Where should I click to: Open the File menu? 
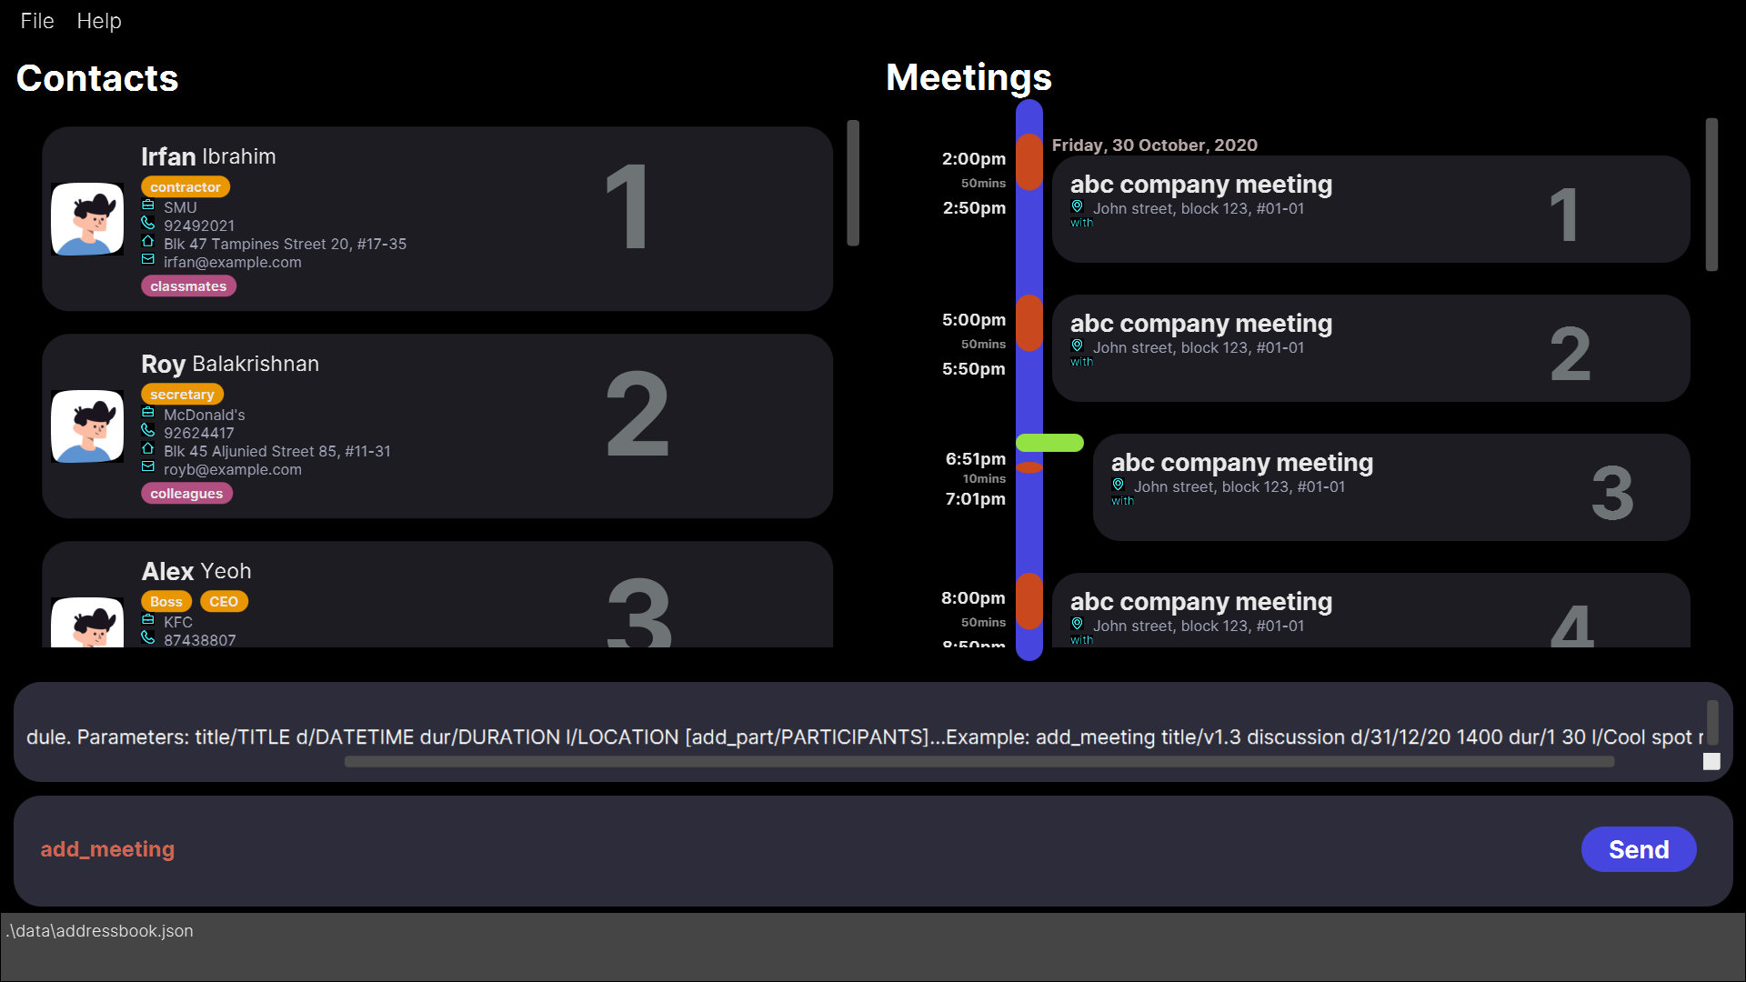click(37, 21)
